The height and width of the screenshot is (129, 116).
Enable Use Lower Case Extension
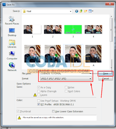(53, 111)
